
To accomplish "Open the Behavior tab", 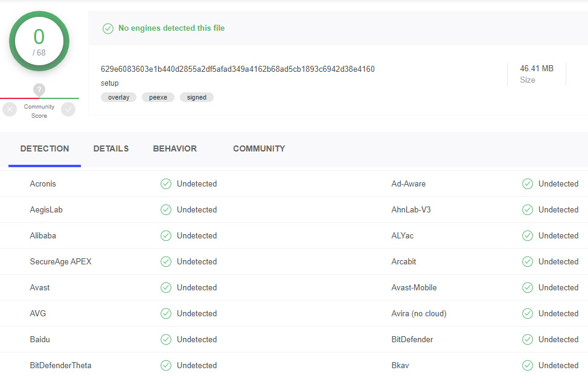I will coord(175,149).
